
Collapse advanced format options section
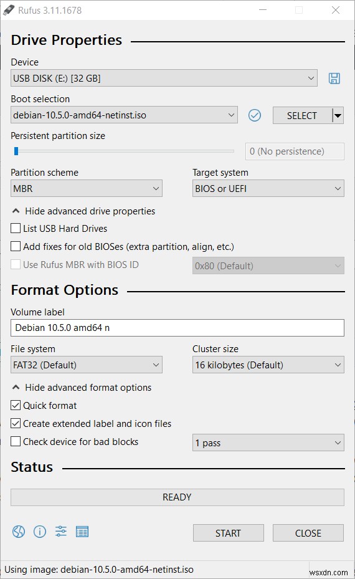tap(82, 388)
